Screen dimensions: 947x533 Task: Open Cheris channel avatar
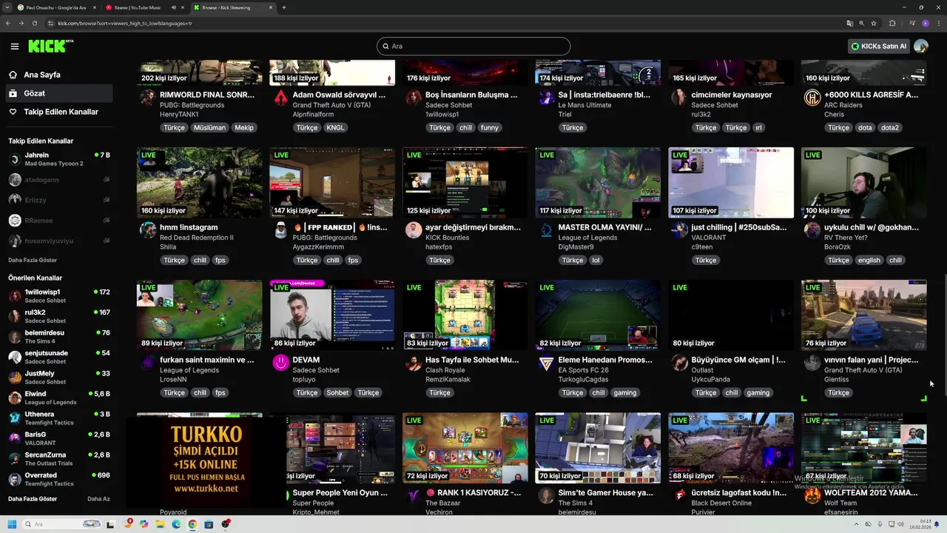click(x=812, y=98)
